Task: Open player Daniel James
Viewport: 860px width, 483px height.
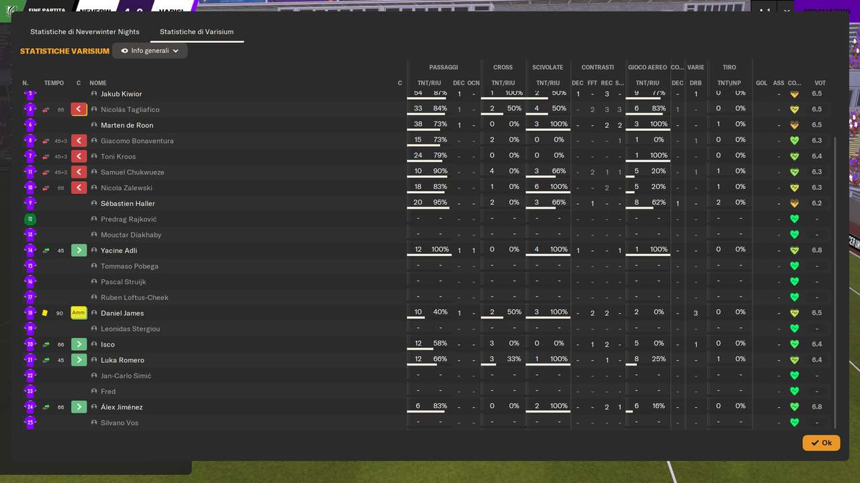Action: (x=122, y=313)
